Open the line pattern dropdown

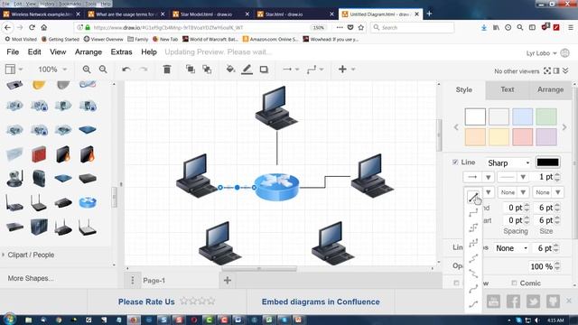click(x=513, y=177)
